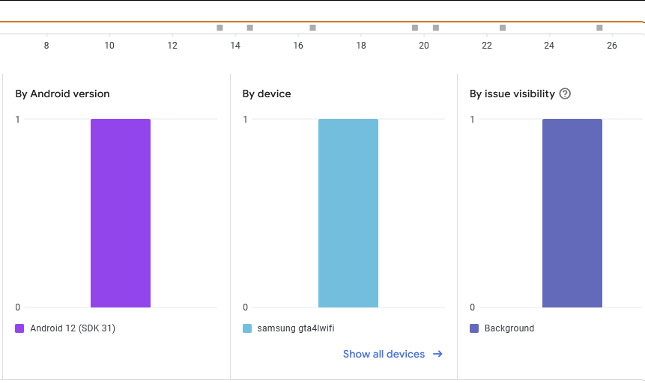Click the timeline marker after 22
The height and width of the screenshot is (383, 645).
pyautogui.click(x=503, y=28)
